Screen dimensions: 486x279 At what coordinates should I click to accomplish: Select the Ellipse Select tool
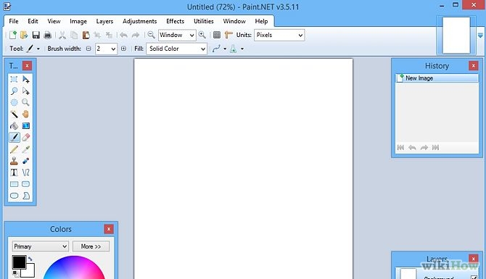14,102
